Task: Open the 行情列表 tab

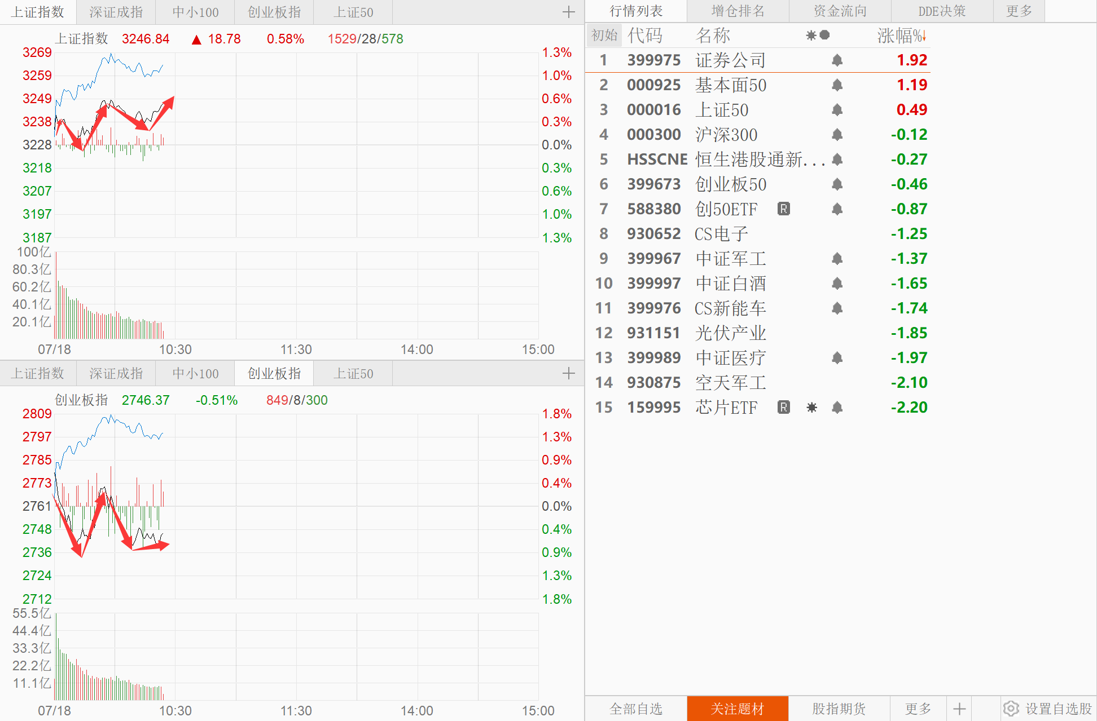Action: coord(636,11)
